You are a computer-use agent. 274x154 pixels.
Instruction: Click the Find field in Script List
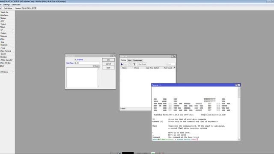pos(171,64)
